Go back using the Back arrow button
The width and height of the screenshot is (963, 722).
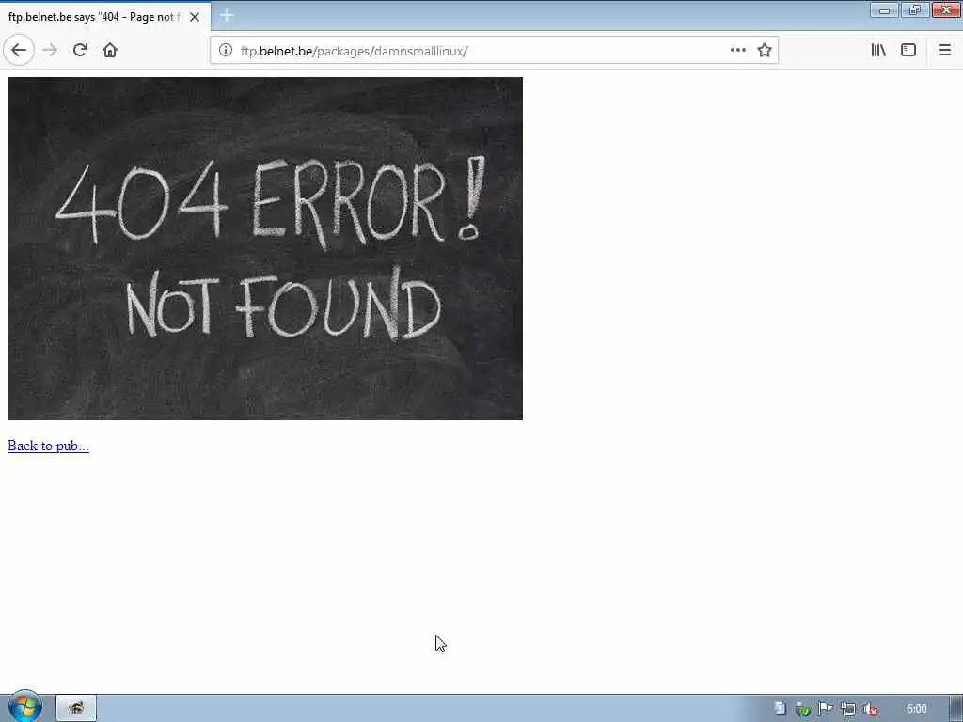19,51
